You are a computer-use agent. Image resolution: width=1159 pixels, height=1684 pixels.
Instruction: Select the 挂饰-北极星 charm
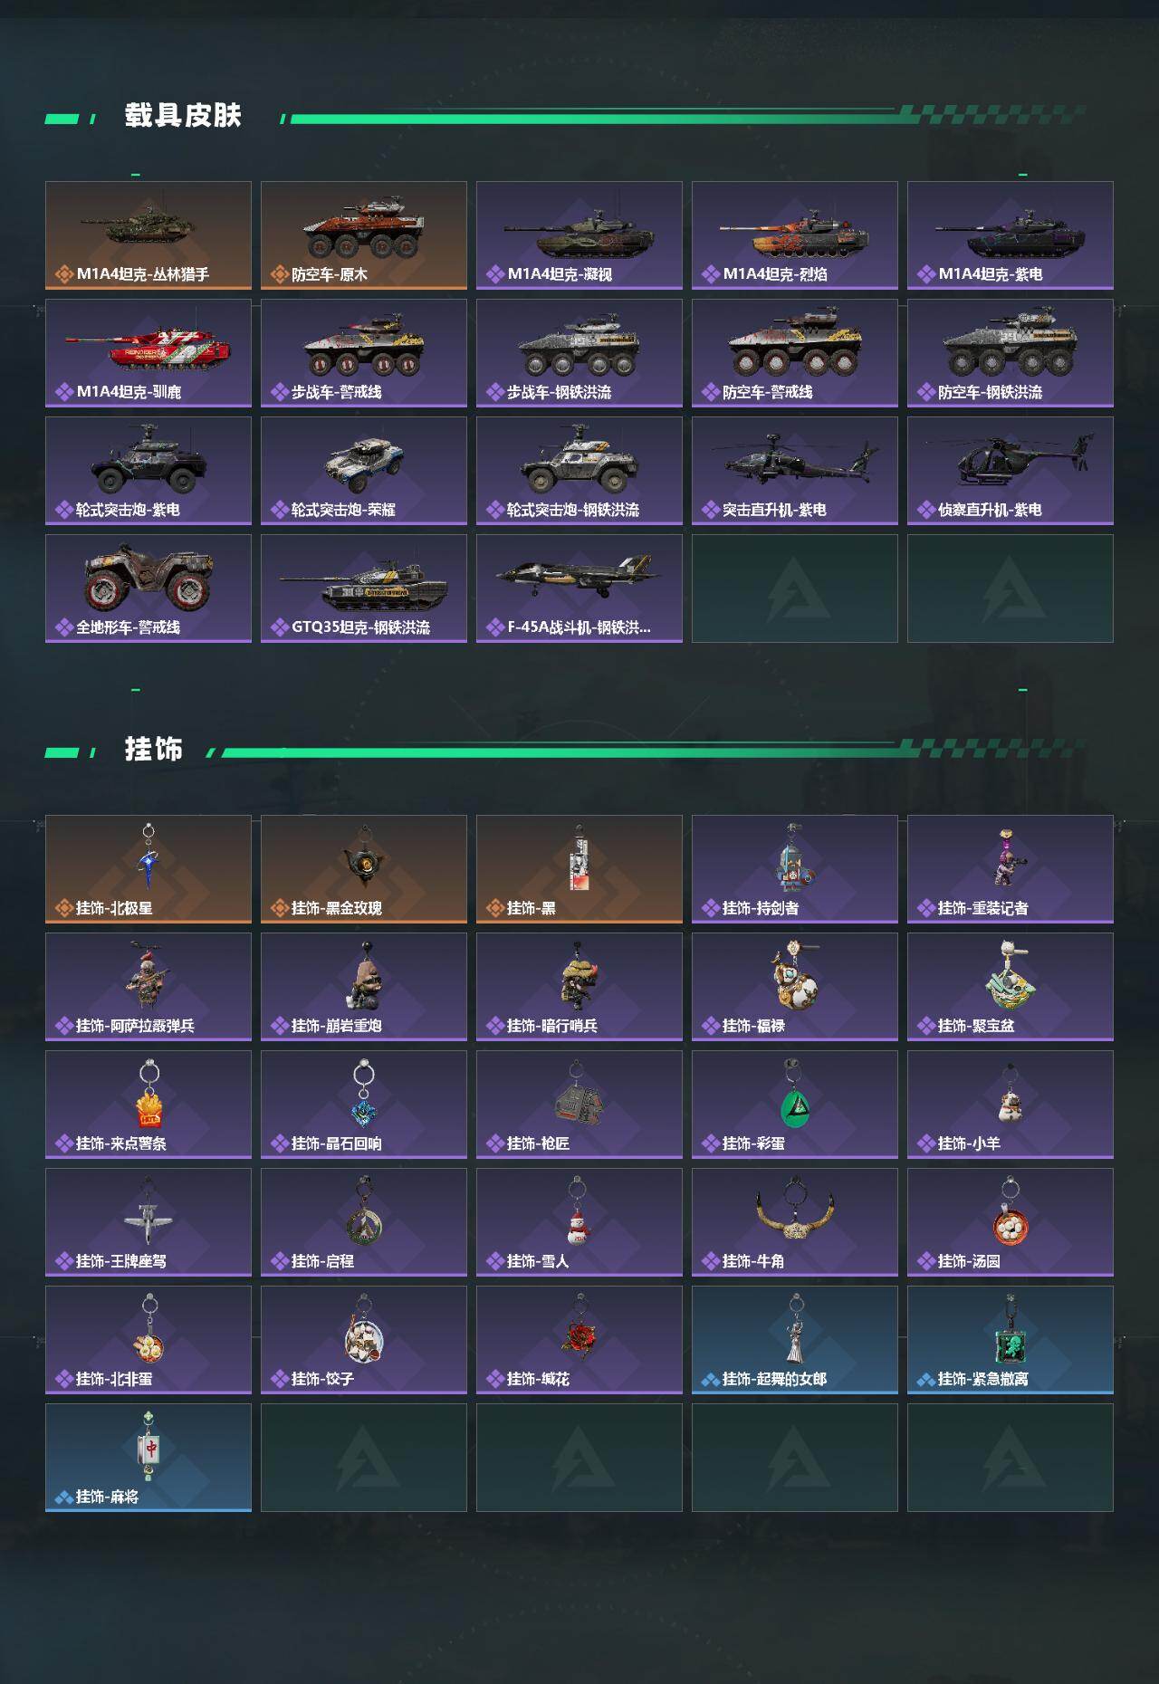coord(148,869)
